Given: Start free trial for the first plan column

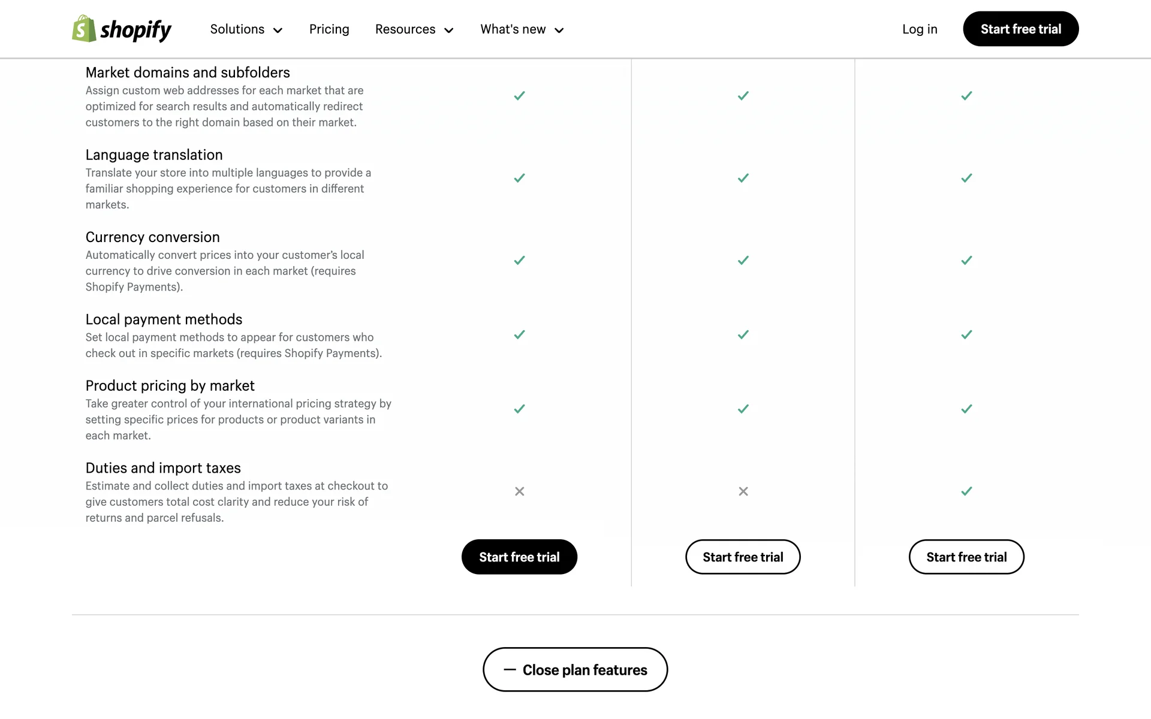Looking at the screenshot, I should click(519, 557).
